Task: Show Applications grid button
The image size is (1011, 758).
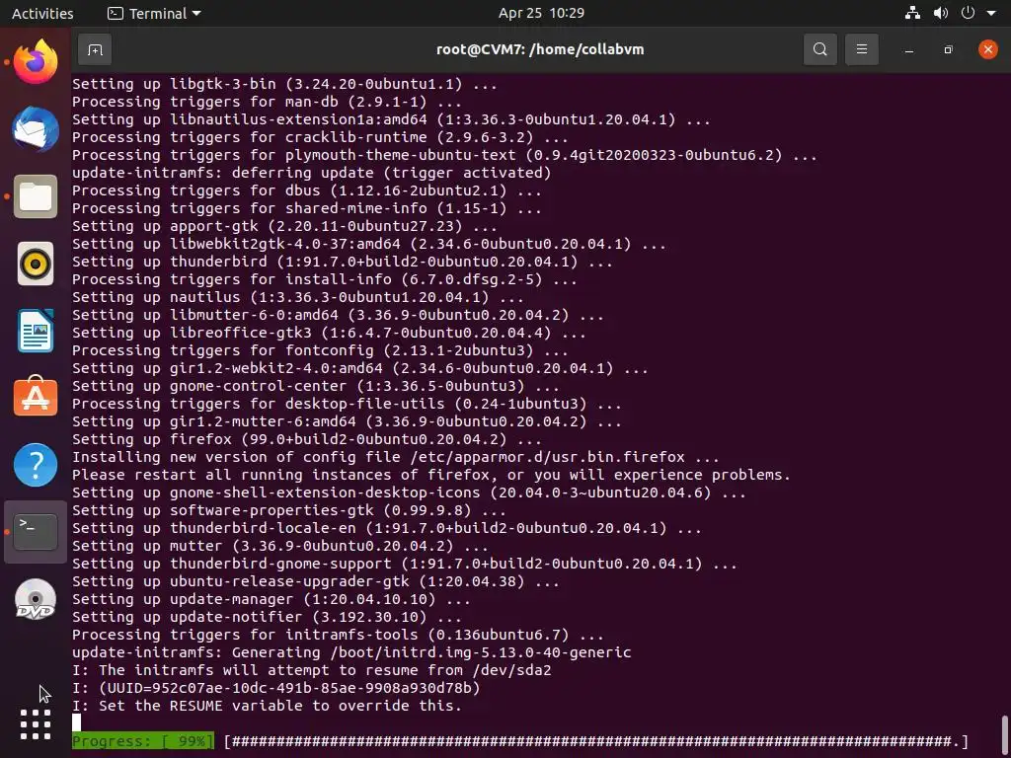Action: click(36, 725)
